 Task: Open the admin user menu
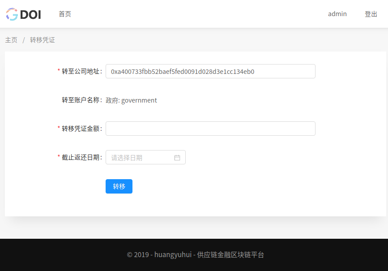(337, 14)
